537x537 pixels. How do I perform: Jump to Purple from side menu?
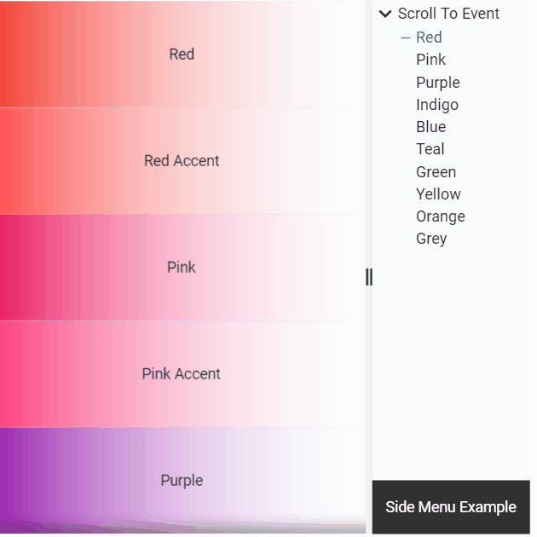click(437, 83)
